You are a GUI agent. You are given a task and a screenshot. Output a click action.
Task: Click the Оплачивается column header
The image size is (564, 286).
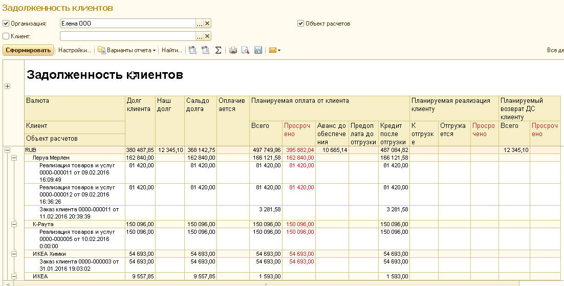point(233,121)
